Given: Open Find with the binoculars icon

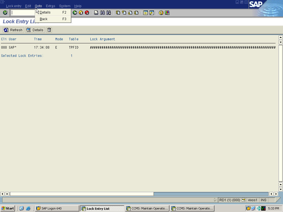Looking at the screenshot, I should pyautogui.click(x=102, y=12).
